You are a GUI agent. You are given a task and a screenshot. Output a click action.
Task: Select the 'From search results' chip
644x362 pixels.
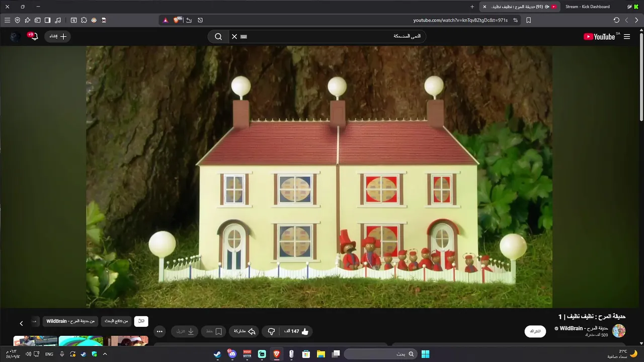coord(116,321)
